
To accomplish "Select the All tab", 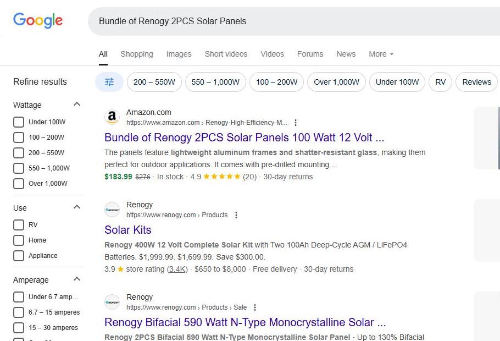I will (103, 54).
